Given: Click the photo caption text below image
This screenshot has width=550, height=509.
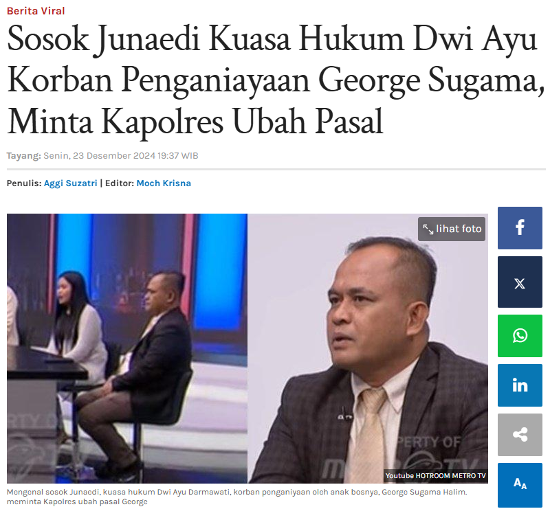Looking at the screenshot, I should pos(236,497).
